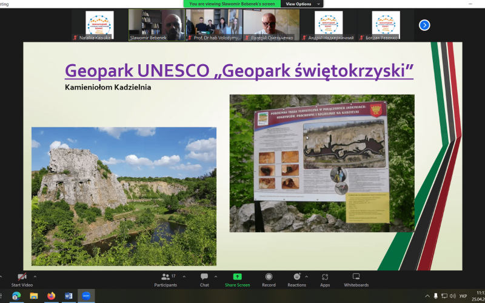Start recording with the Record button
The image size is (485, 303).
click(x=269, y=280)
